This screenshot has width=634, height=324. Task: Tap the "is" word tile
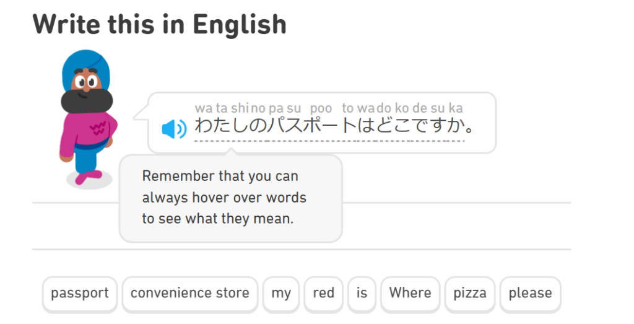[362, 294]
